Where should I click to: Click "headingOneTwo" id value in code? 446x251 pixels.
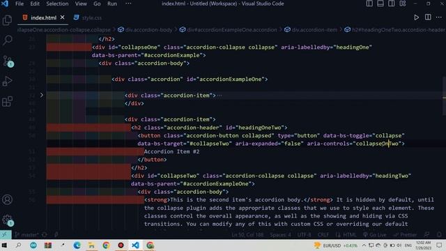[x=259, y=128]
